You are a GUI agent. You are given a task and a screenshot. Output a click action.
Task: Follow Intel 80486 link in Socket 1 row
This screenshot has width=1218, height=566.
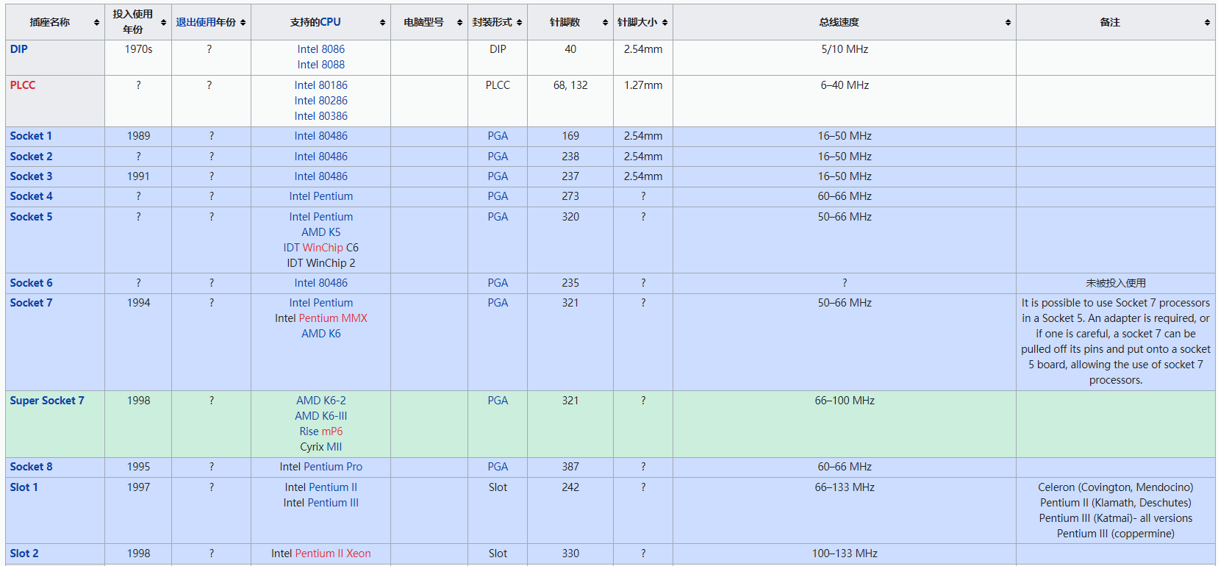click(321, 136)
